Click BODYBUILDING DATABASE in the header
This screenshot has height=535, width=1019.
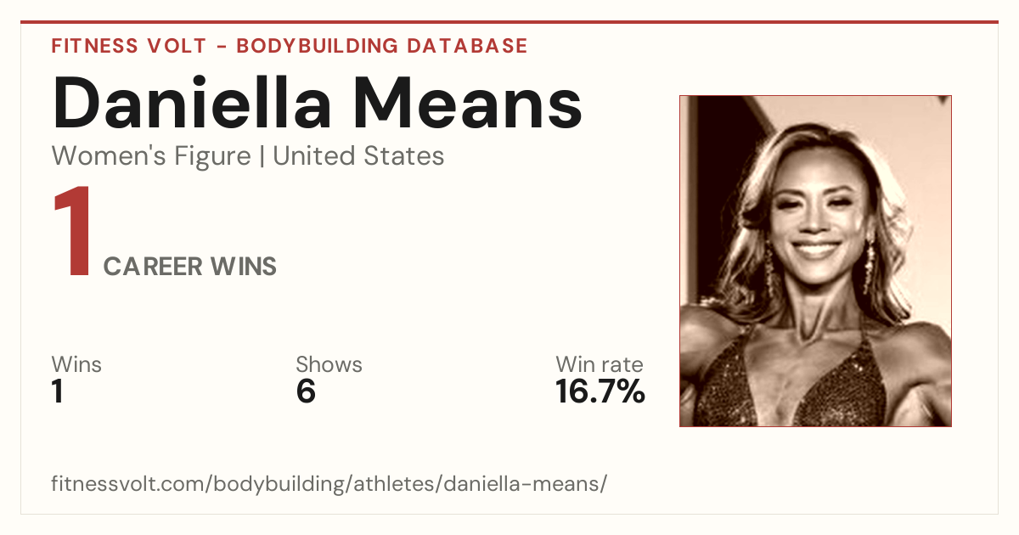tap(382, 46)
